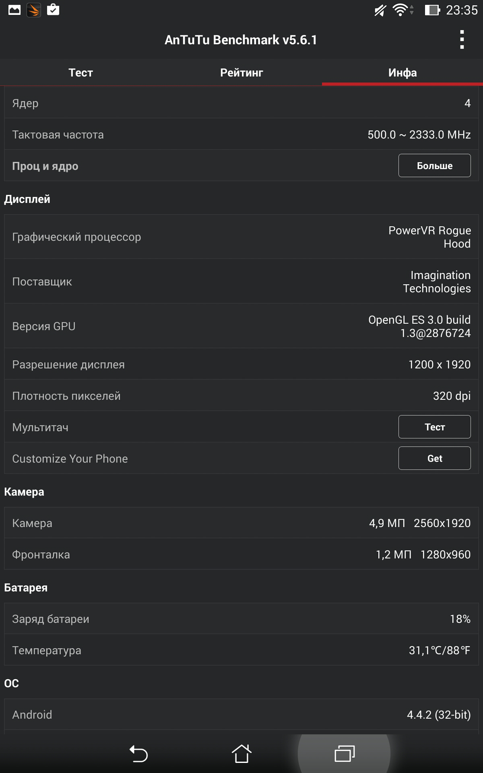This screenshot has height=773, width=483.
Task: Tap the Get button for Customize Your Phone
Action: [x=435, y=458]
